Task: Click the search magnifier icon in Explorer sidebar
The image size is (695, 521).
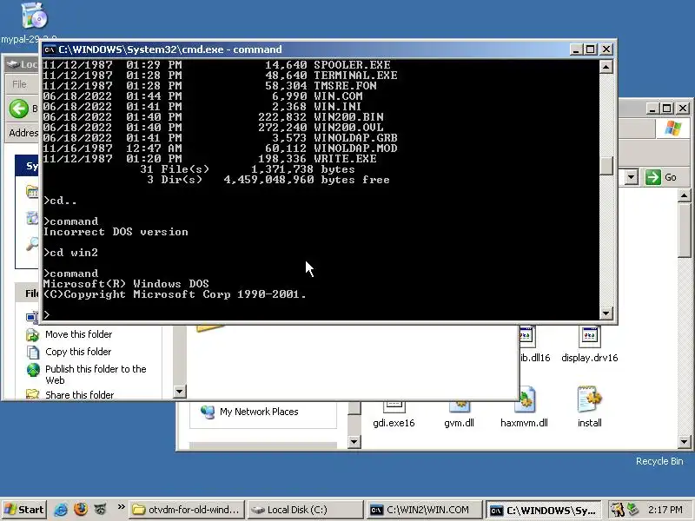Action: pyautogui.click(x=32, y=244)
